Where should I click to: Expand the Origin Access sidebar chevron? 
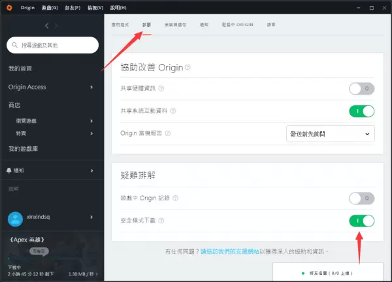pyautogui.click(x=91, y=87)
